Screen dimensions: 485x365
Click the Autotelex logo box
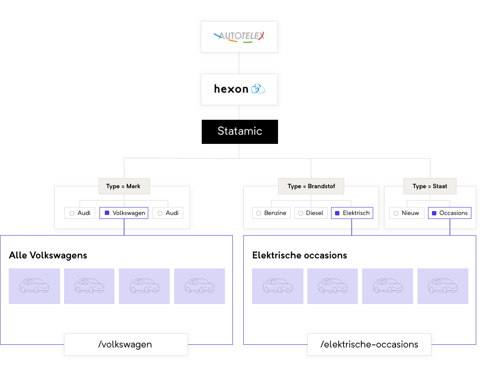239,37
